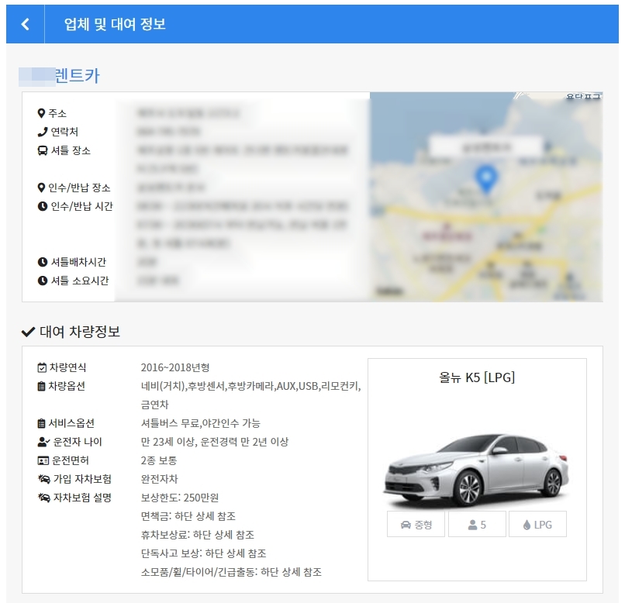Click the 서비스옵션 clipboard icon

41,423
